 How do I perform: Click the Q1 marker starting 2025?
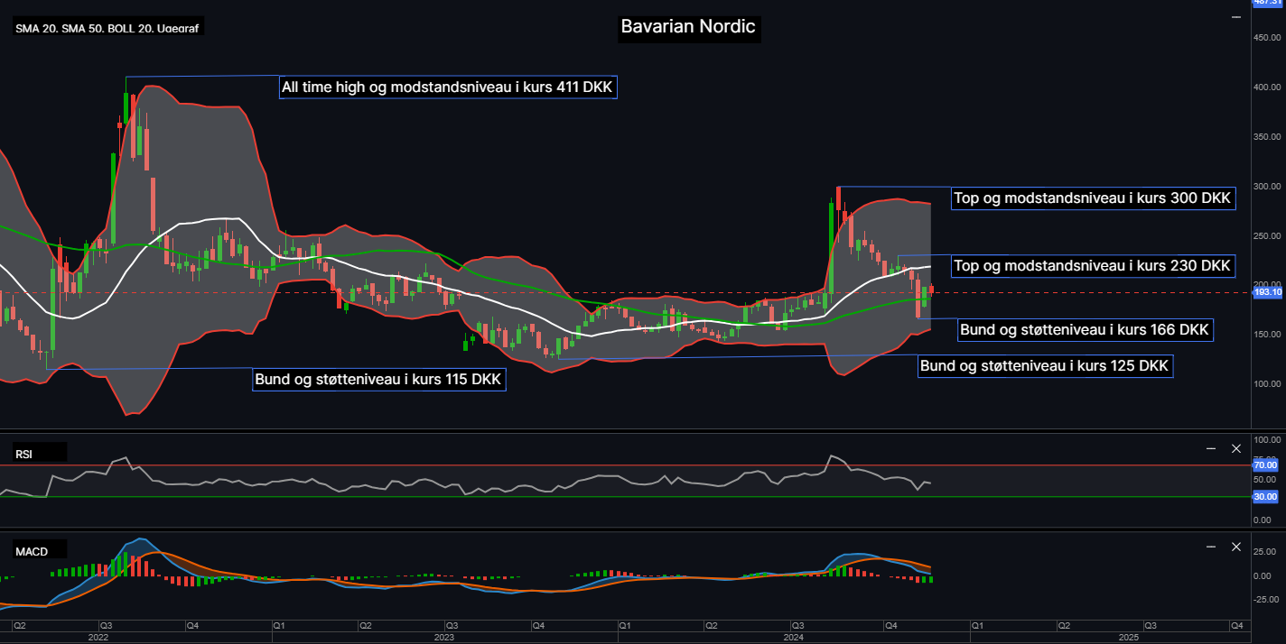(x=977, y=624)
